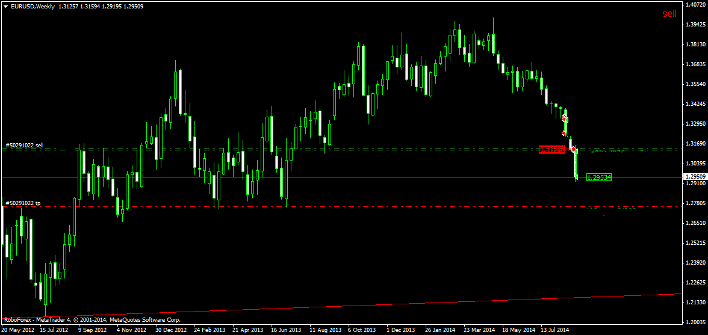Click the '6 Oct 2013' date label
708x335 pixels.
362,330
